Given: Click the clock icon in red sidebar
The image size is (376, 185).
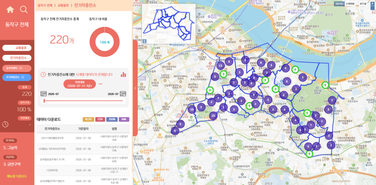Looking at the screenshot, I should click(x=5, y=124).
